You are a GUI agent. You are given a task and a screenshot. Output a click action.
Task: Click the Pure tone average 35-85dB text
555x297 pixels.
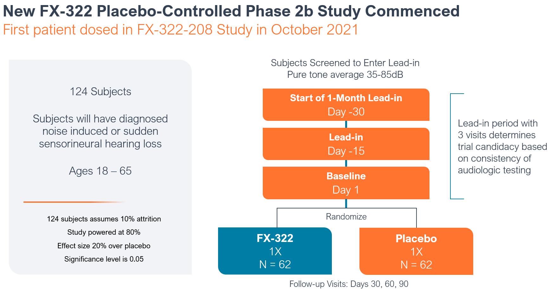point(345,75)
